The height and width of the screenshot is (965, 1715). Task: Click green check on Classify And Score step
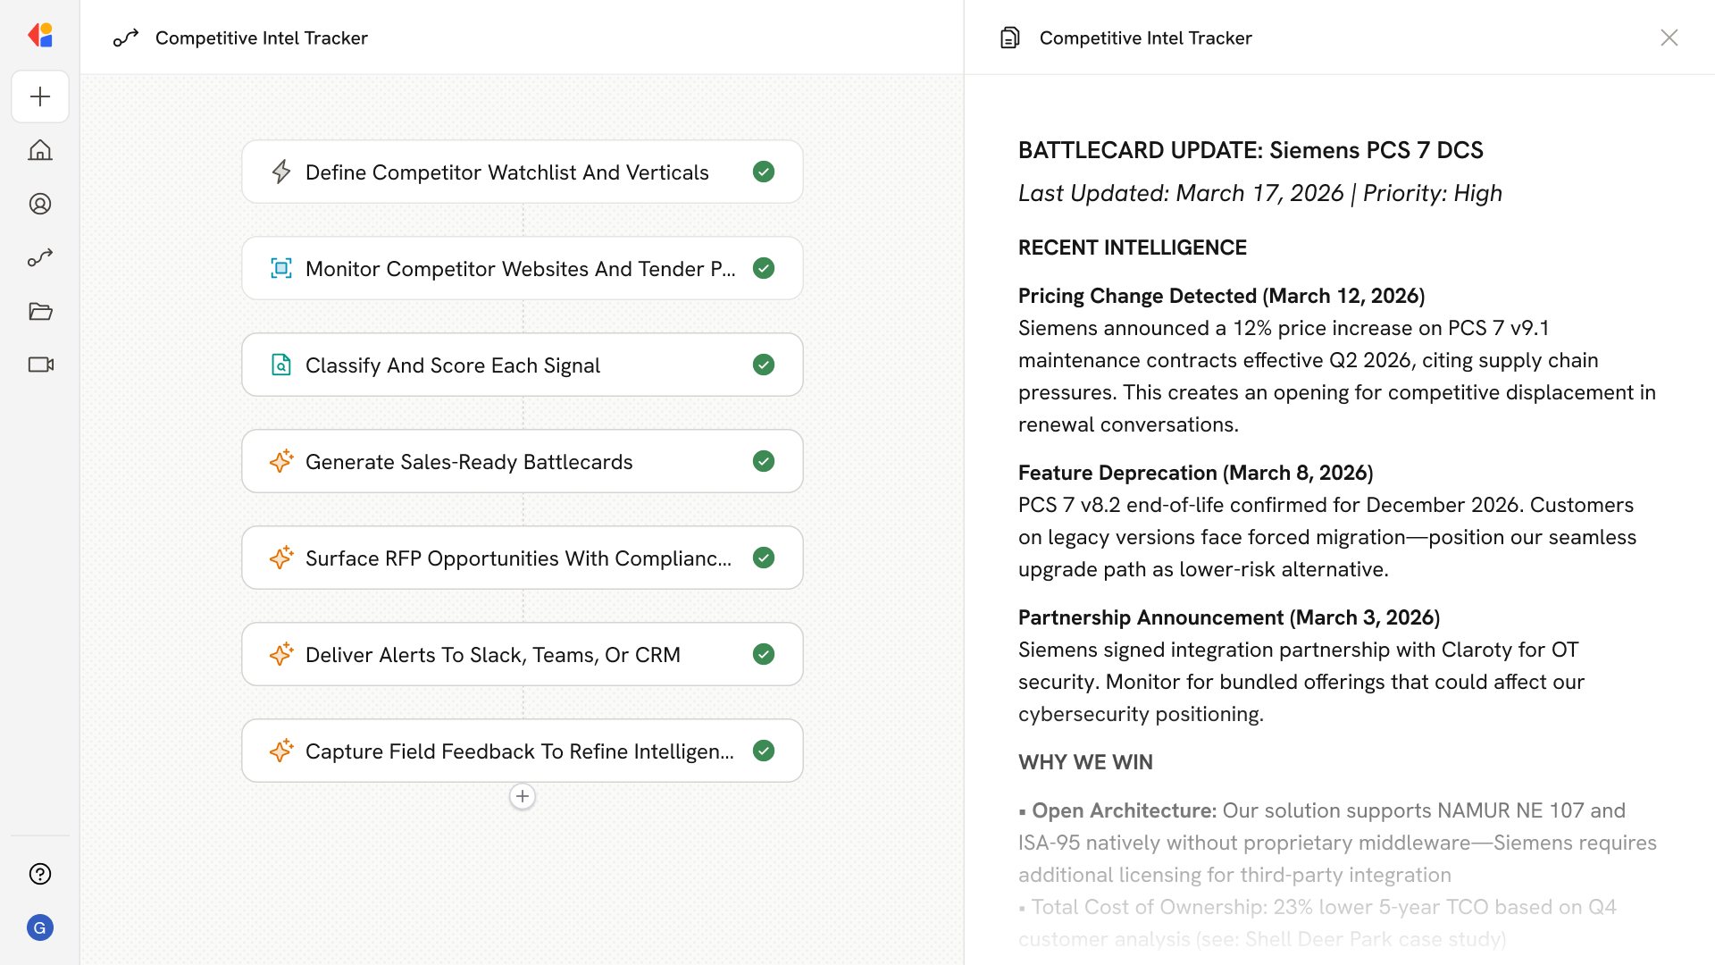pos(764,365)
